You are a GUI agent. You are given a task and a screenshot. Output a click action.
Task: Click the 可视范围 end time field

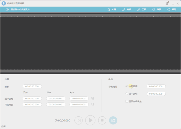pos(56,104)
